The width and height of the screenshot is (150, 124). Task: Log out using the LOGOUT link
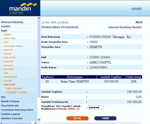click(137, 9)
